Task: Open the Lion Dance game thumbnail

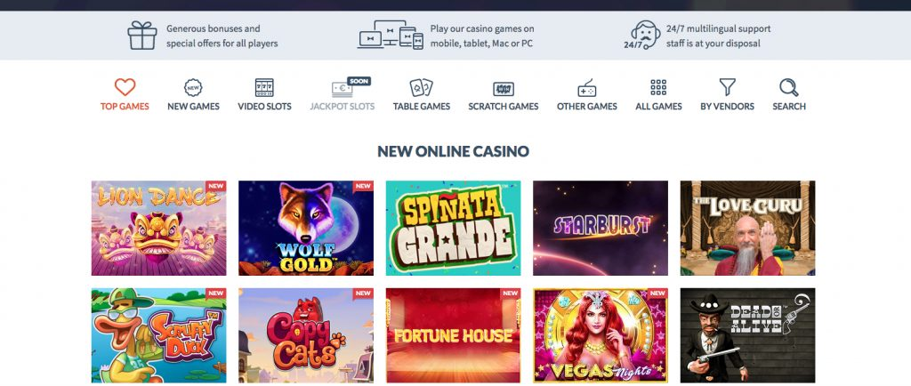Action: 158,228
